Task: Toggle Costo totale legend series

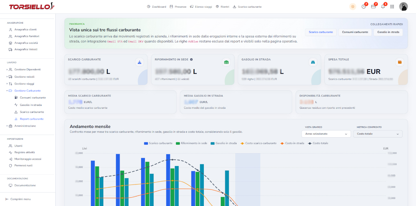Action: pos(318,143)
